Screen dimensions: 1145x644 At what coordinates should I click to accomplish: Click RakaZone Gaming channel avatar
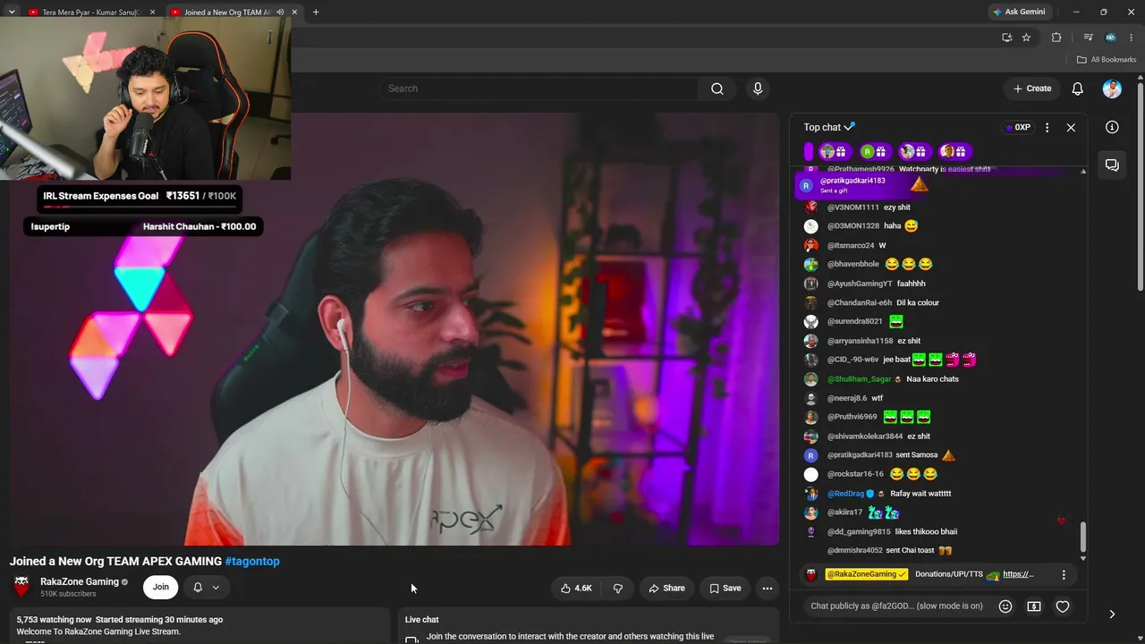[x=21, y=587]
